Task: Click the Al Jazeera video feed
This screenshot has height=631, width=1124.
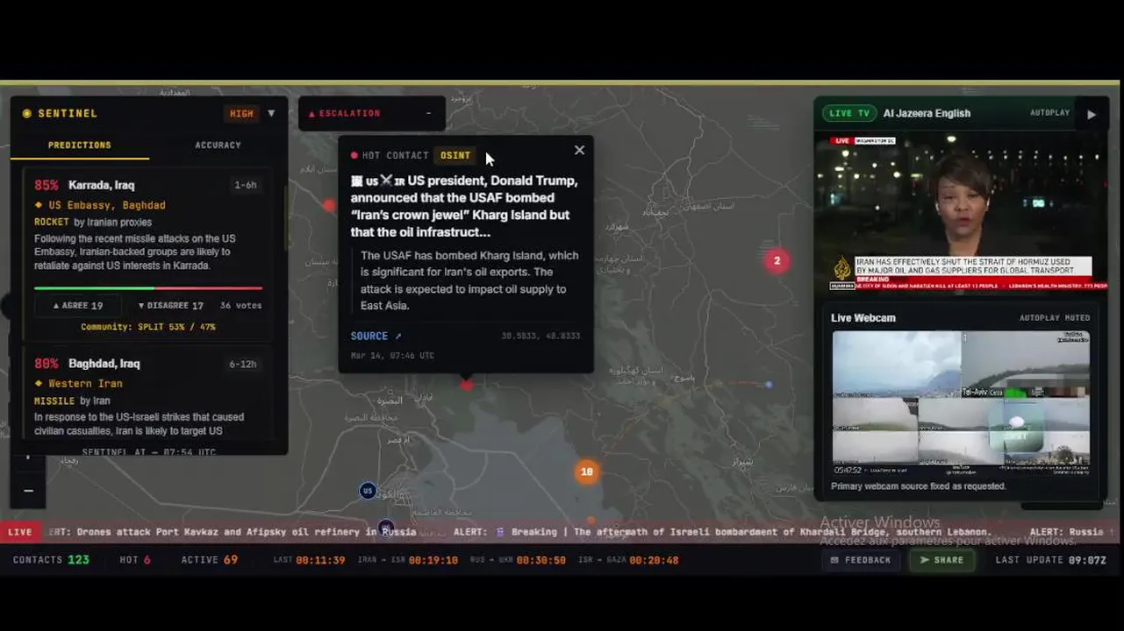Action: click(x=962, y=212)
